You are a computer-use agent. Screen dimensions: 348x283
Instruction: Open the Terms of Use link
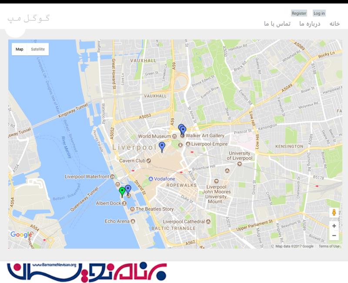pyautogui.click(x=329, y=246)
